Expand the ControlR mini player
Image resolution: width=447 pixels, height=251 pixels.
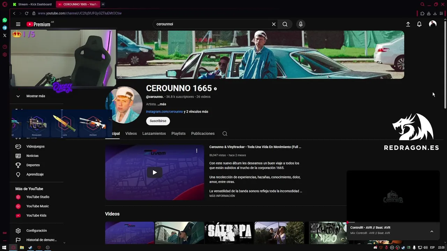tap(432, 231)
